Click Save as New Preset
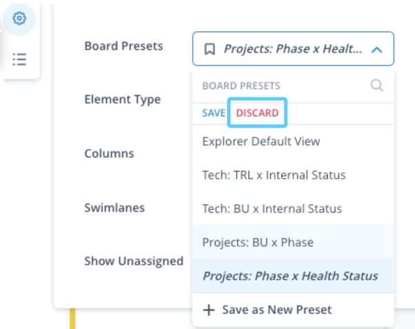The height and width of the screenshot is (329, 415). click(276, 310)
